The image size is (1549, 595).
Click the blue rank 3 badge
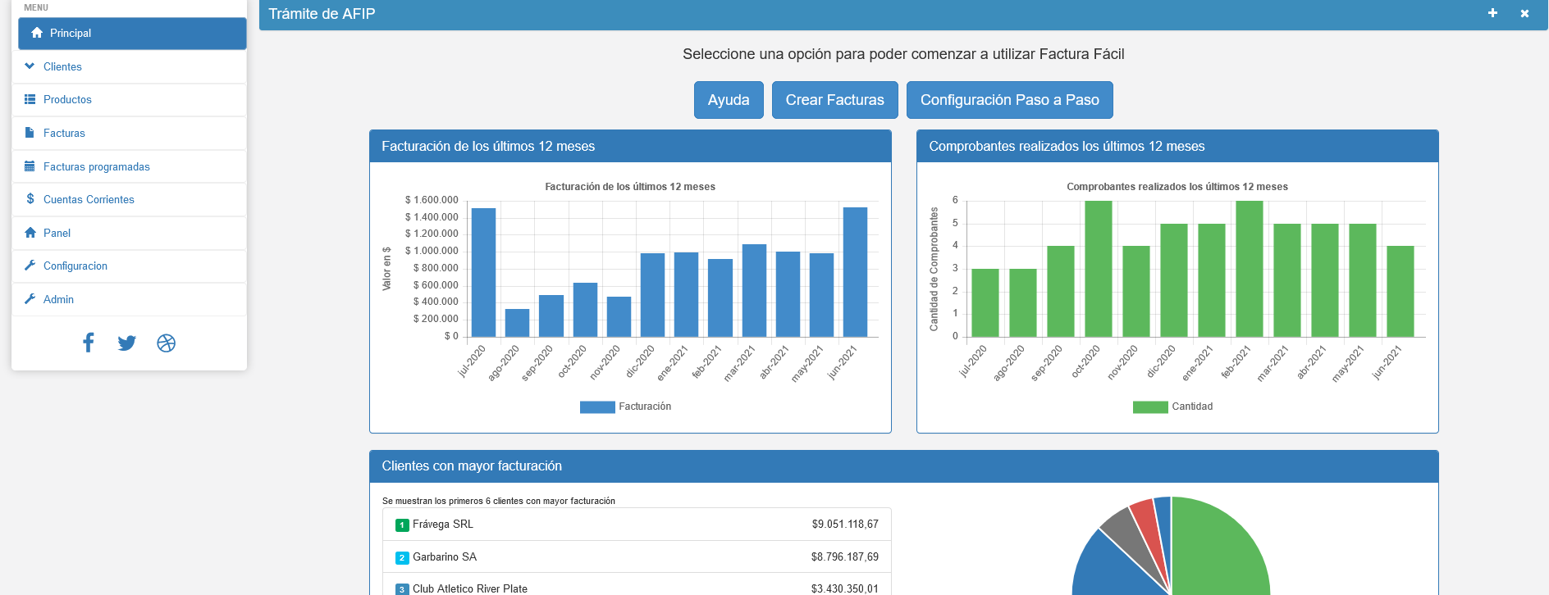[402, 589]
